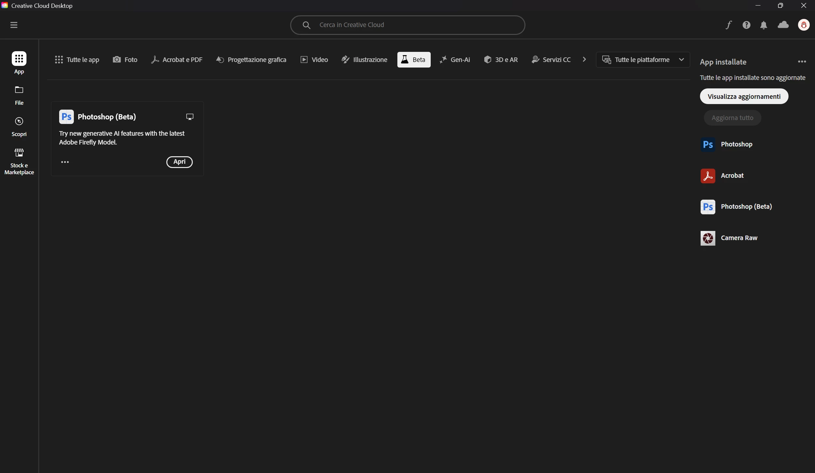Open the hamburger menu icon
815x473 pixels.
[x=14, y=25]
